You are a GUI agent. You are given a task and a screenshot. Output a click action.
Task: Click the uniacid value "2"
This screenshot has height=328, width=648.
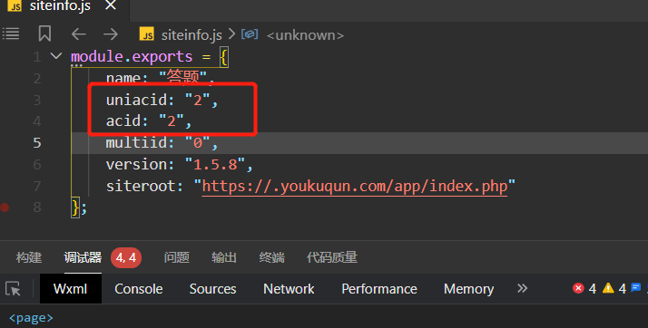[198, 100]
